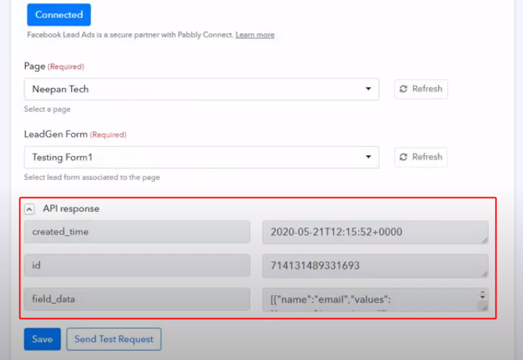Click the created_time value resize handle
The width and height of the screenshot is (523, 360).
[485, 240]
